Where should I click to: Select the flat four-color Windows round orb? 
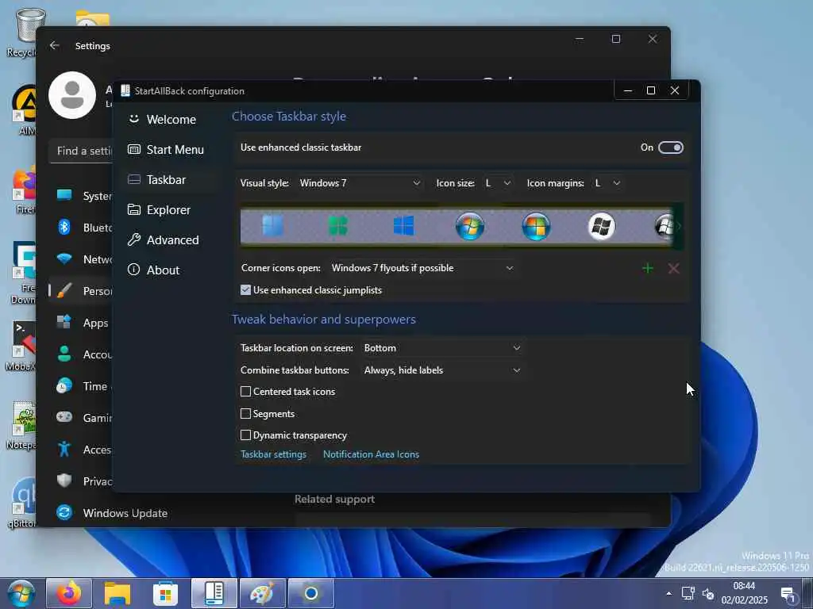tap(536, 226)
